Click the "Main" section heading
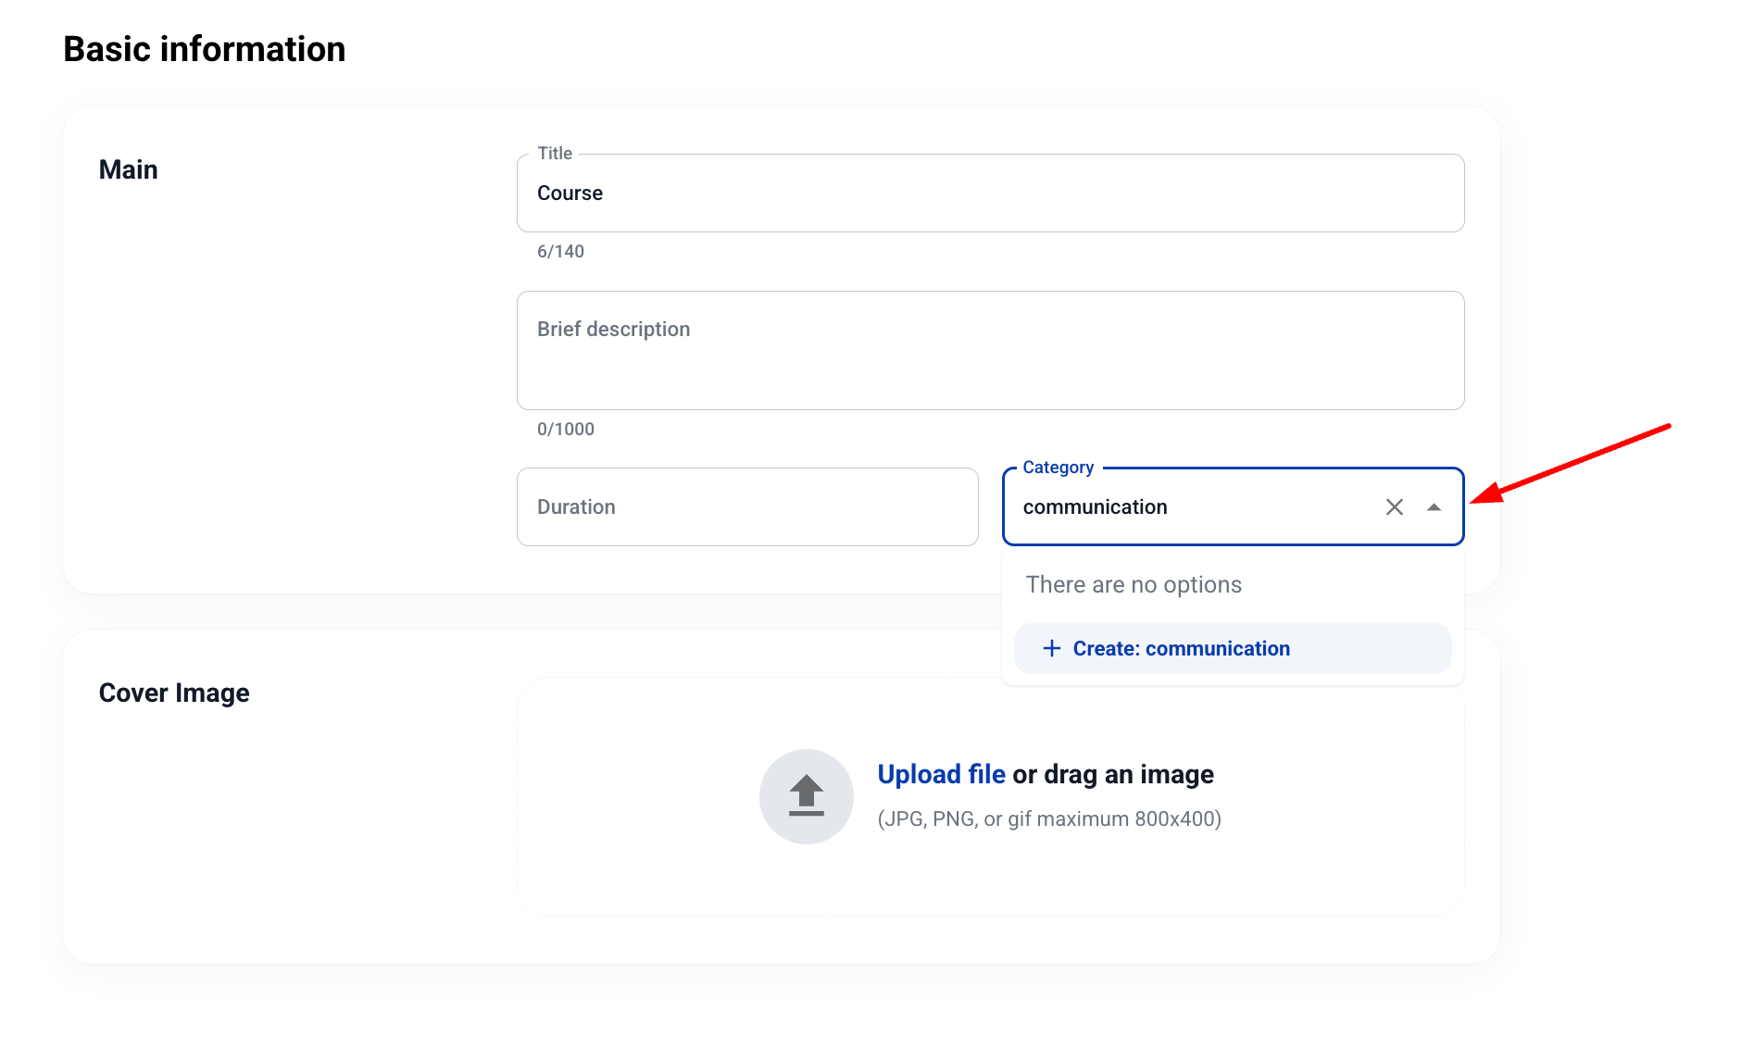Viewport: 1754px width, 1037px height. pyautogui.click(x=128, y=169)
